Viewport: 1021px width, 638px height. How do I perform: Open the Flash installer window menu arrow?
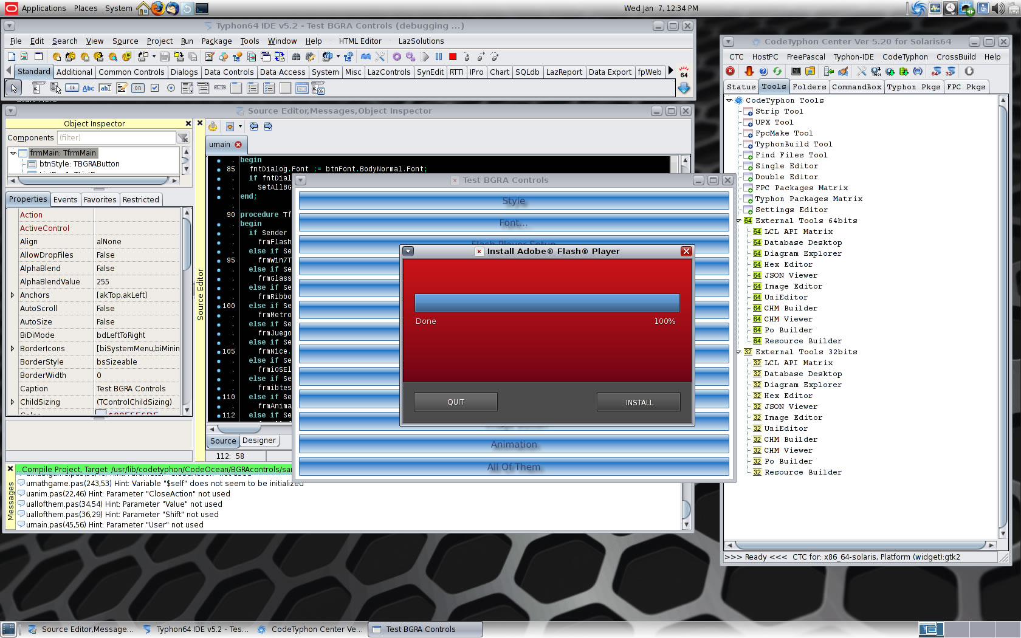(408, 251)
